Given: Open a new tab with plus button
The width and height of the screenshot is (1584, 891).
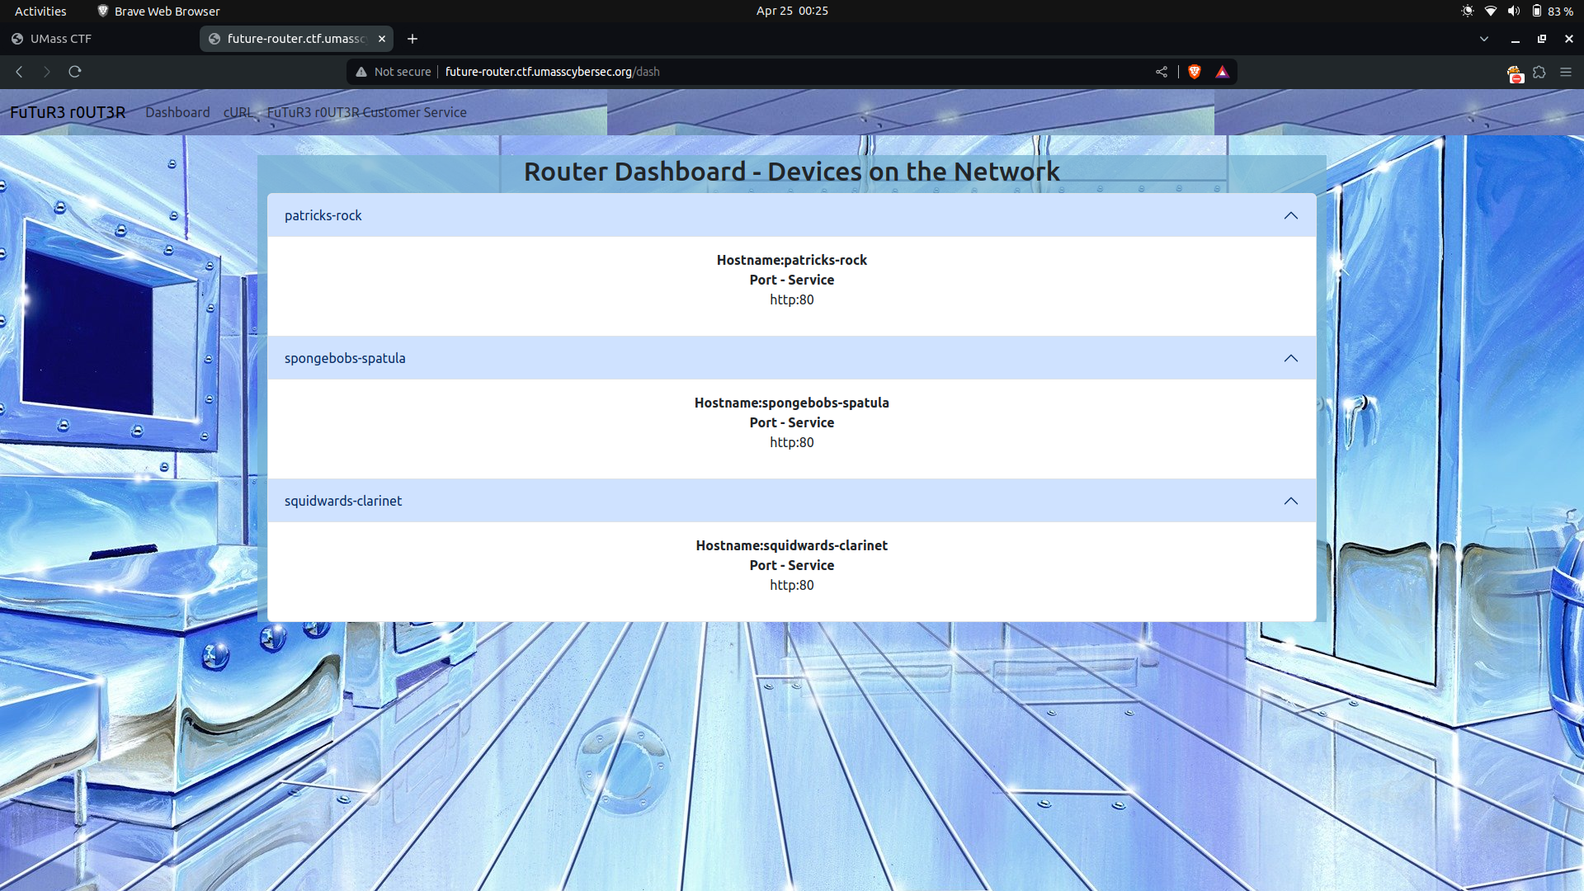Looking at the screenshot, I should pyautogui.click(x=412, y=39).
